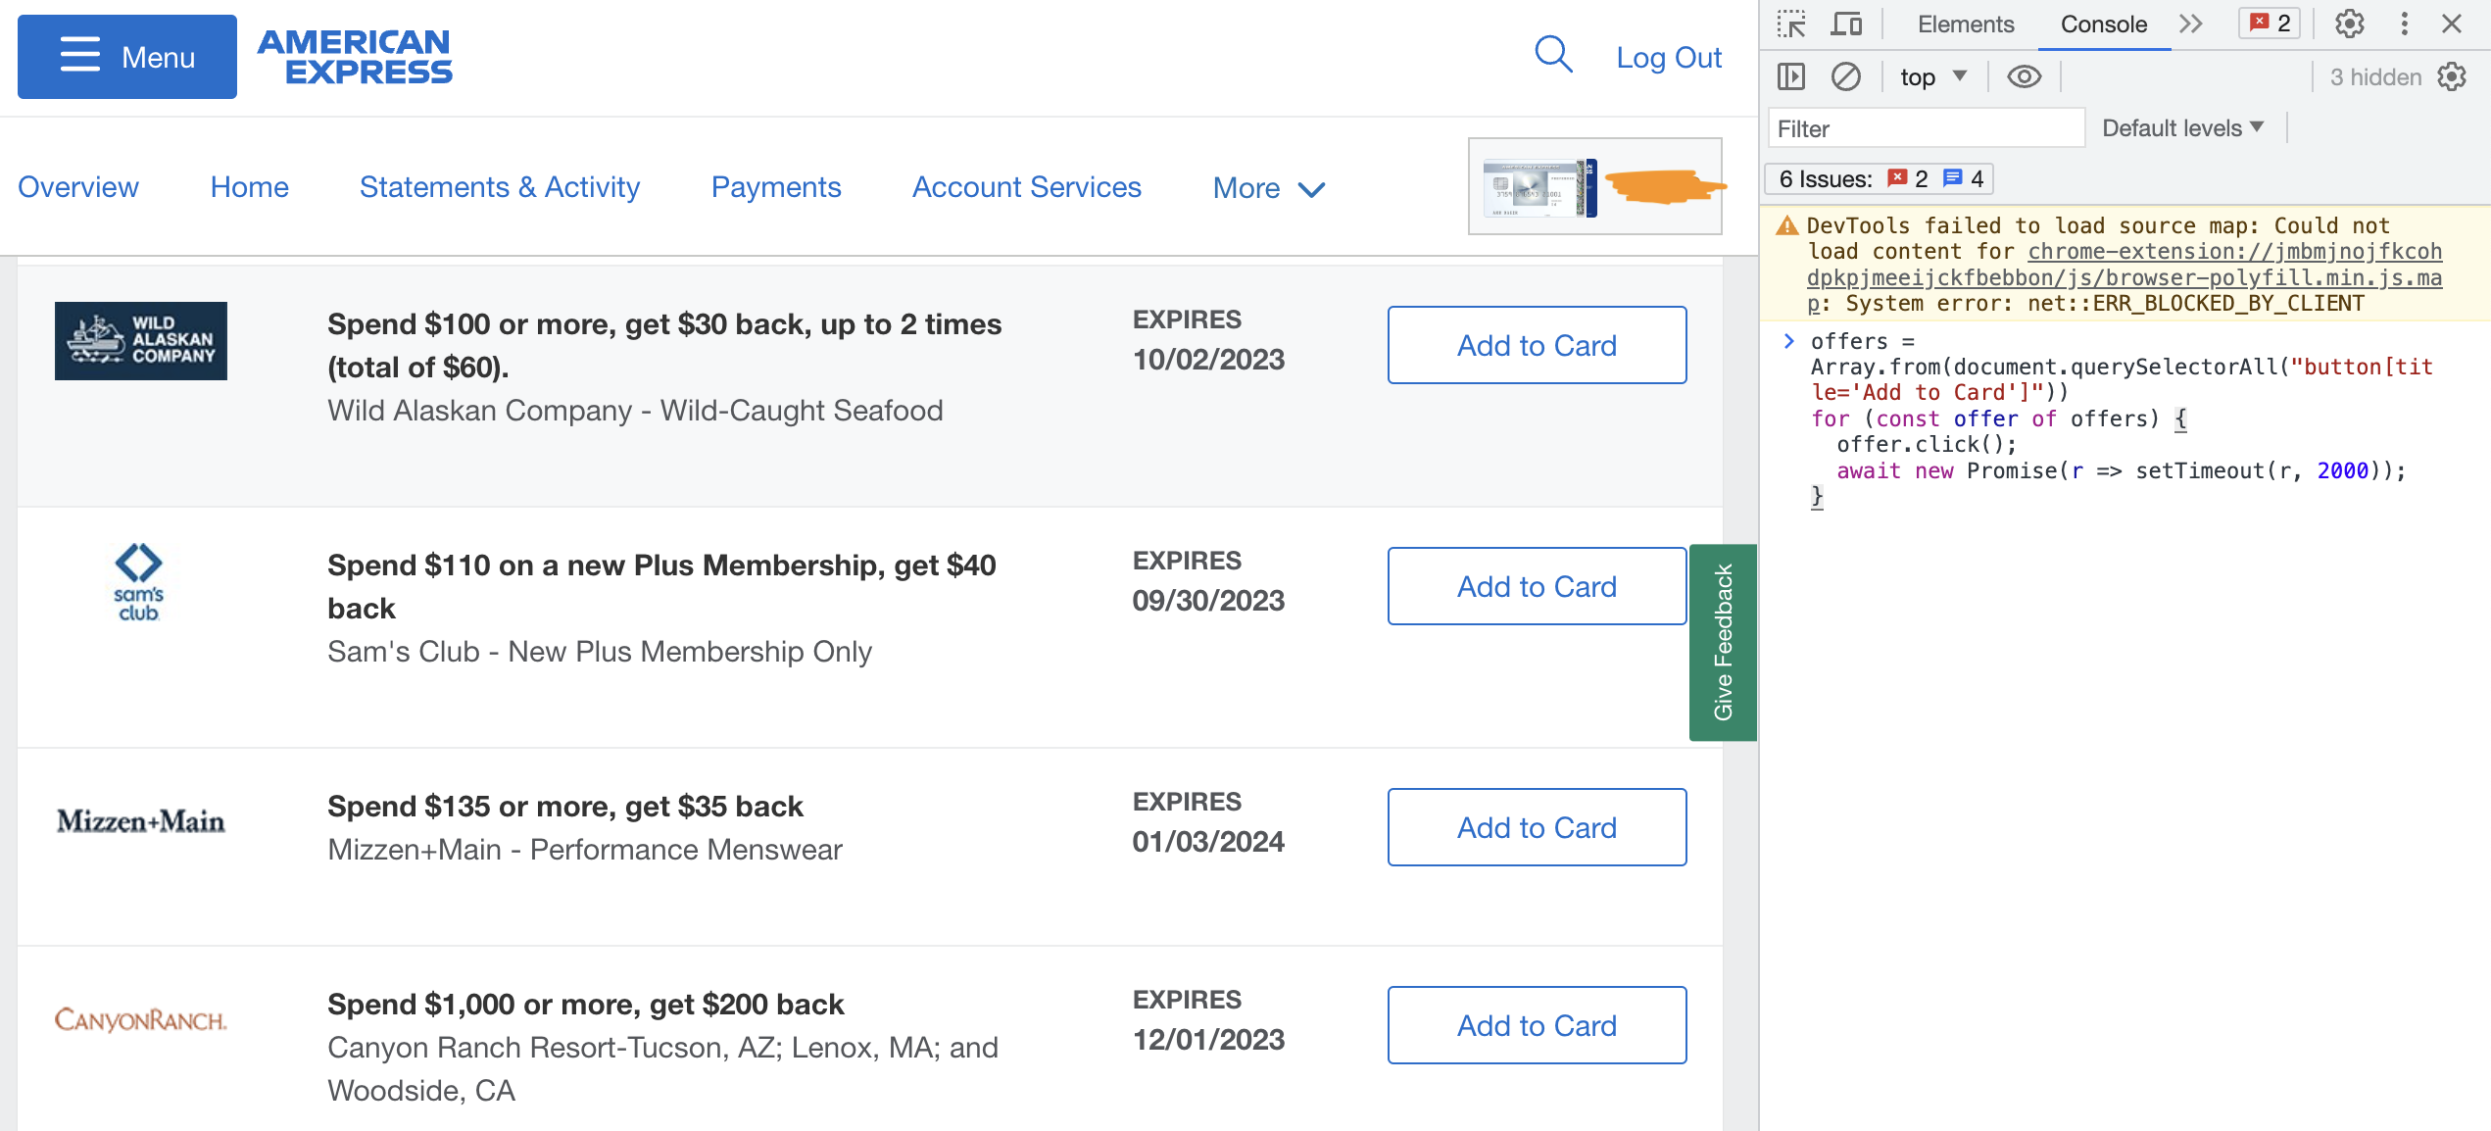The image size is (2491, 1131).
Task: Click Spend $135 or more offer title
Action: [x=565, y=807]
